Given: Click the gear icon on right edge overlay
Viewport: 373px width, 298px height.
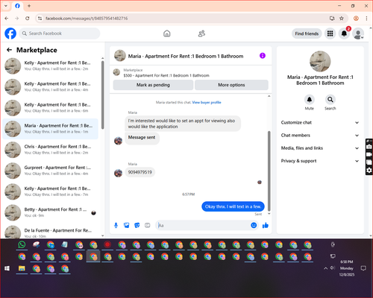Looking at the screenshot, I should point(369,170).
